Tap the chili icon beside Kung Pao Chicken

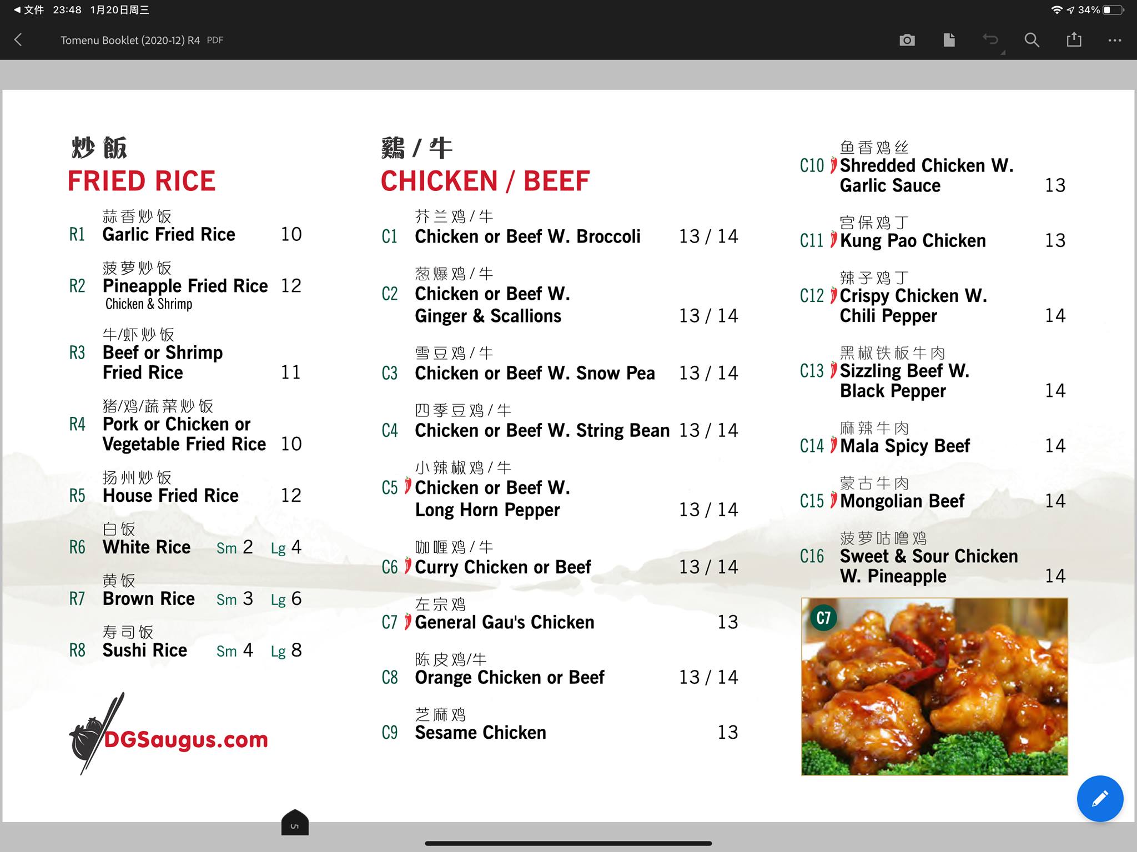coord(833,240)
